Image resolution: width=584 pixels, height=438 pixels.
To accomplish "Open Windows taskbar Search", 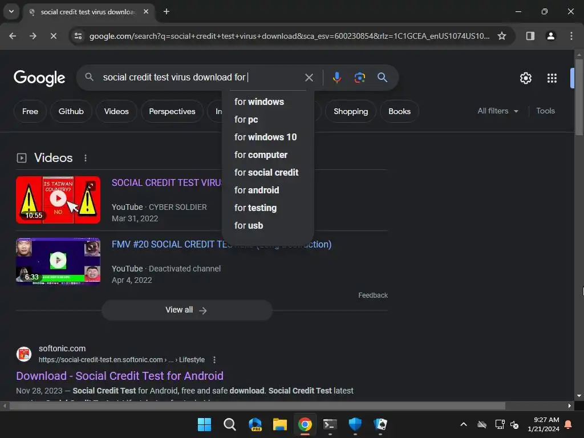I will [x=229, y=424].
